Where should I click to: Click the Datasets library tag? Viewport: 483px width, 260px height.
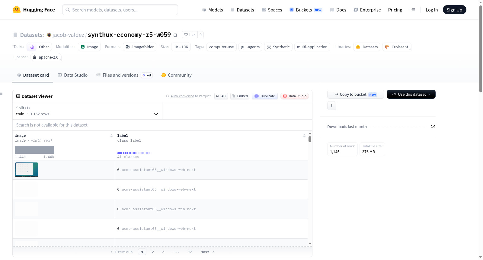pyautogui.click(x=367, y=47)
